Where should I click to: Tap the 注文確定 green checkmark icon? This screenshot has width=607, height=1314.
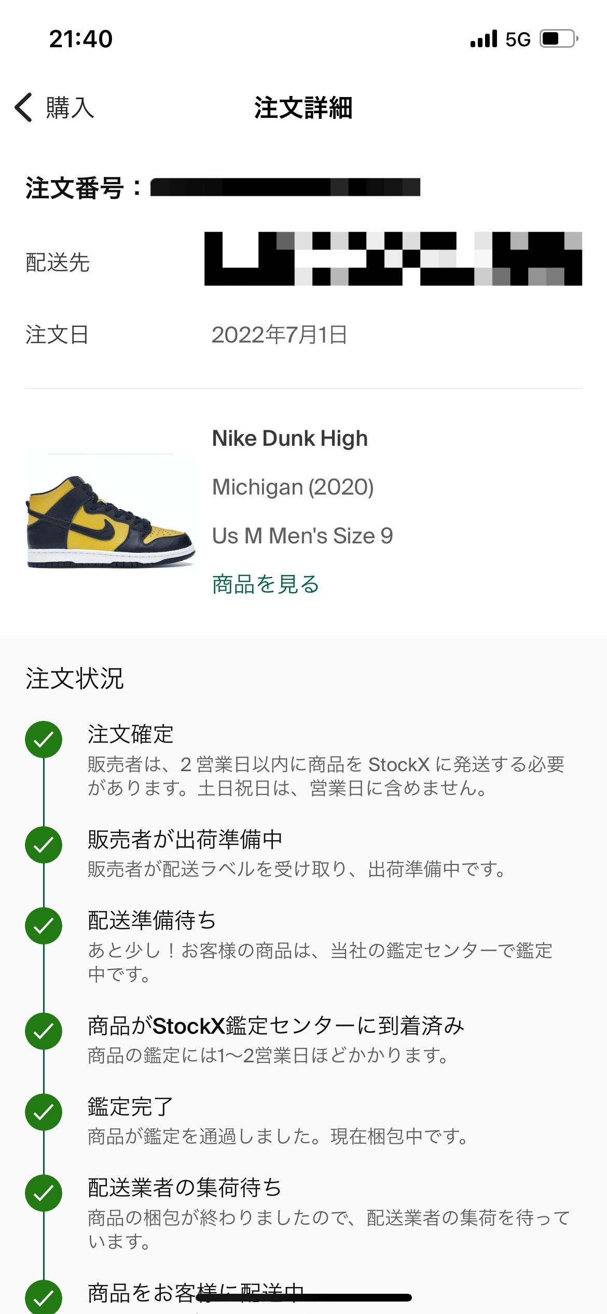point(44,740)
